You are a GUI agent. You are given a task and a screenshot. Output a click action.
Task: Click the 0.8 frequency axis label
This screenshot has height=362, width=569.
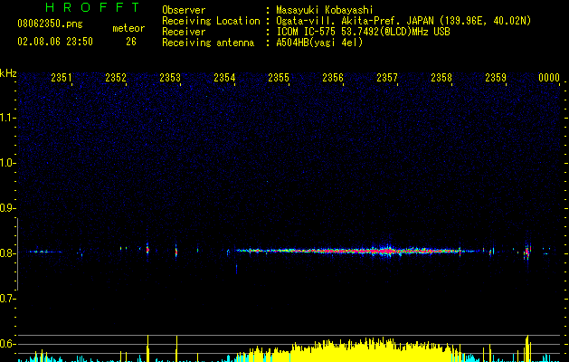click(x=7, y=253)
